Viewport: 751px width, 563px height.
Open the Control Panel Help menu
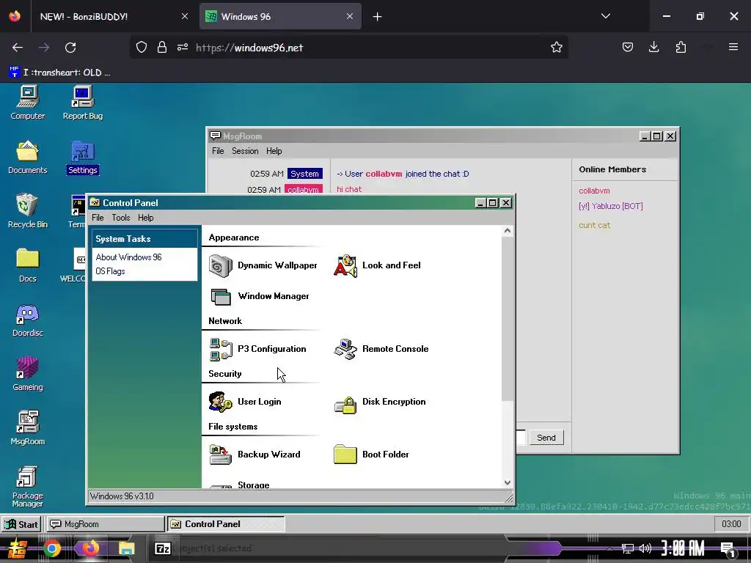click(x=146, y=218)
